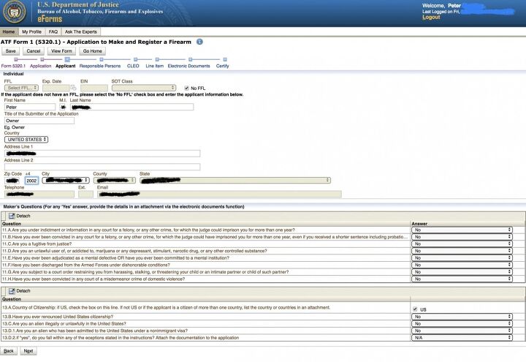Click the Responsible Persons step marker
The width and height of the screenshot is (526, 362).
pos(102,60)
